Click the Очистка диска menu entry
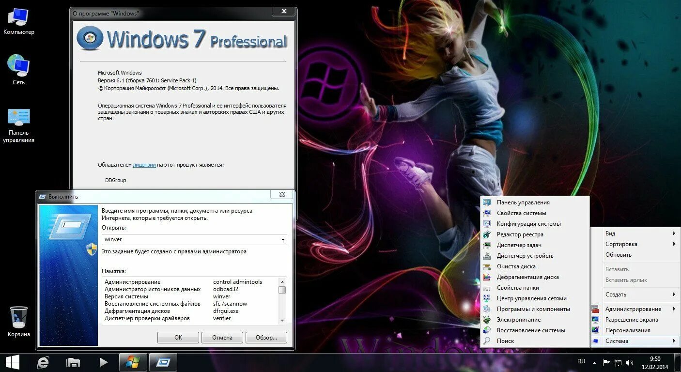Image resolution: width=681 pixels, height=372 pixels. click(x=535, y=266)
